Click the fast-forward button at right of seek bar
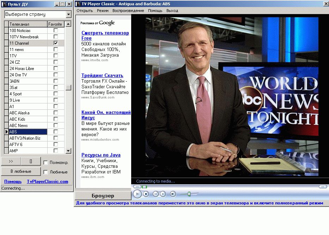The width and height of the screenshot is (329, 235). click(322, 187)
